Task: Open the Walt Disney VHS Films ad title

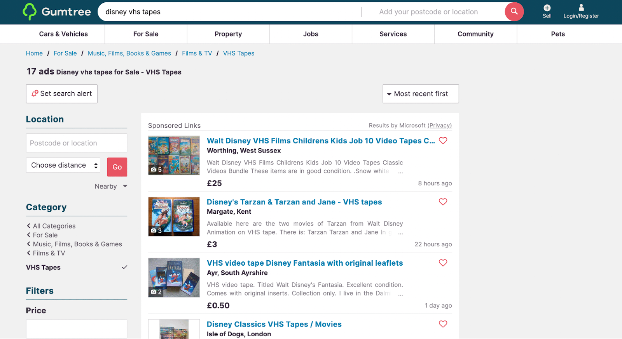Action: [x=321, y=141]
